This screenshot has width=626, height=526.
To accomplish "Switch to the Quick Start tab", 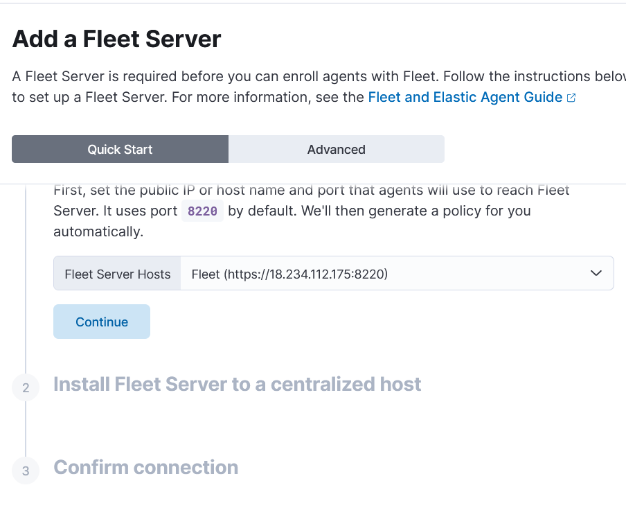I will tap(120, 149).
